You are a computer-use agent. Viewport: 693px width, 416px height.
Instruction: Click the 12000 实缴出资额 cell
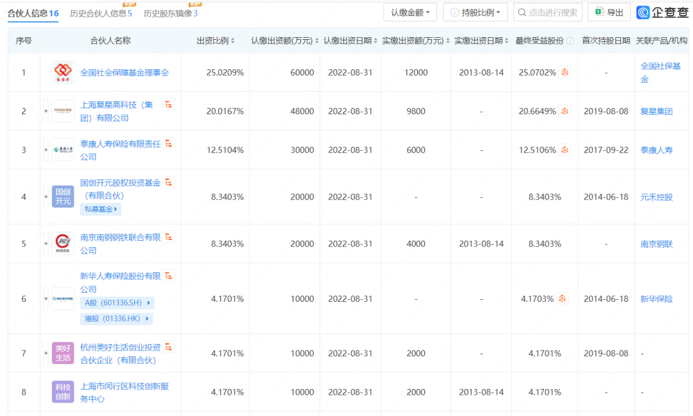pos(416,73)
